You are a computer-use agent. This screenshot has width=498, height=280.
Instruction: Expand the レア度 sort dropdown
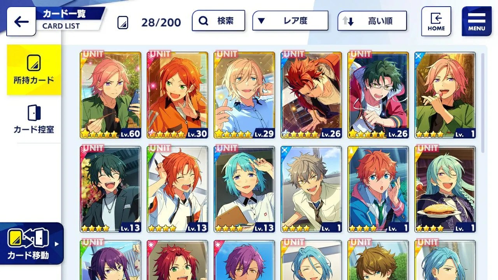pyautogui.click(x=290, y=21)
